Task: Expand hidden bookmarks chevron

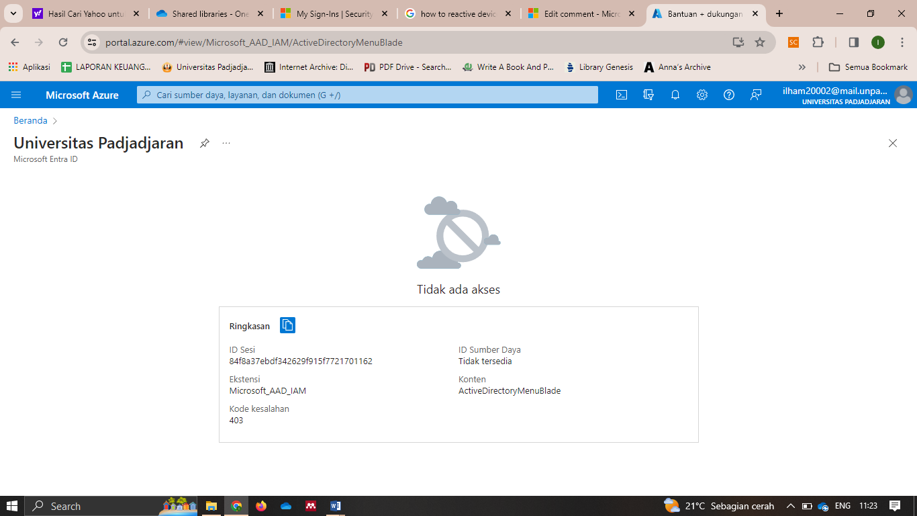Action: point(802,67)
